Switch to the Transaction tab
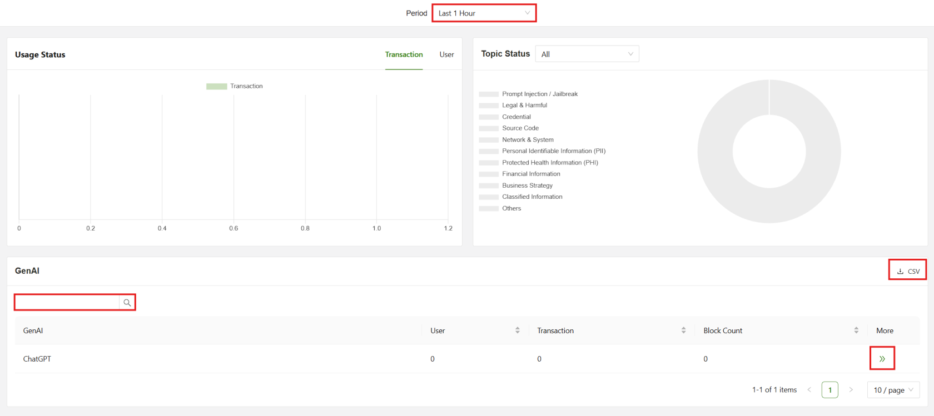 [x=404, y=54]
